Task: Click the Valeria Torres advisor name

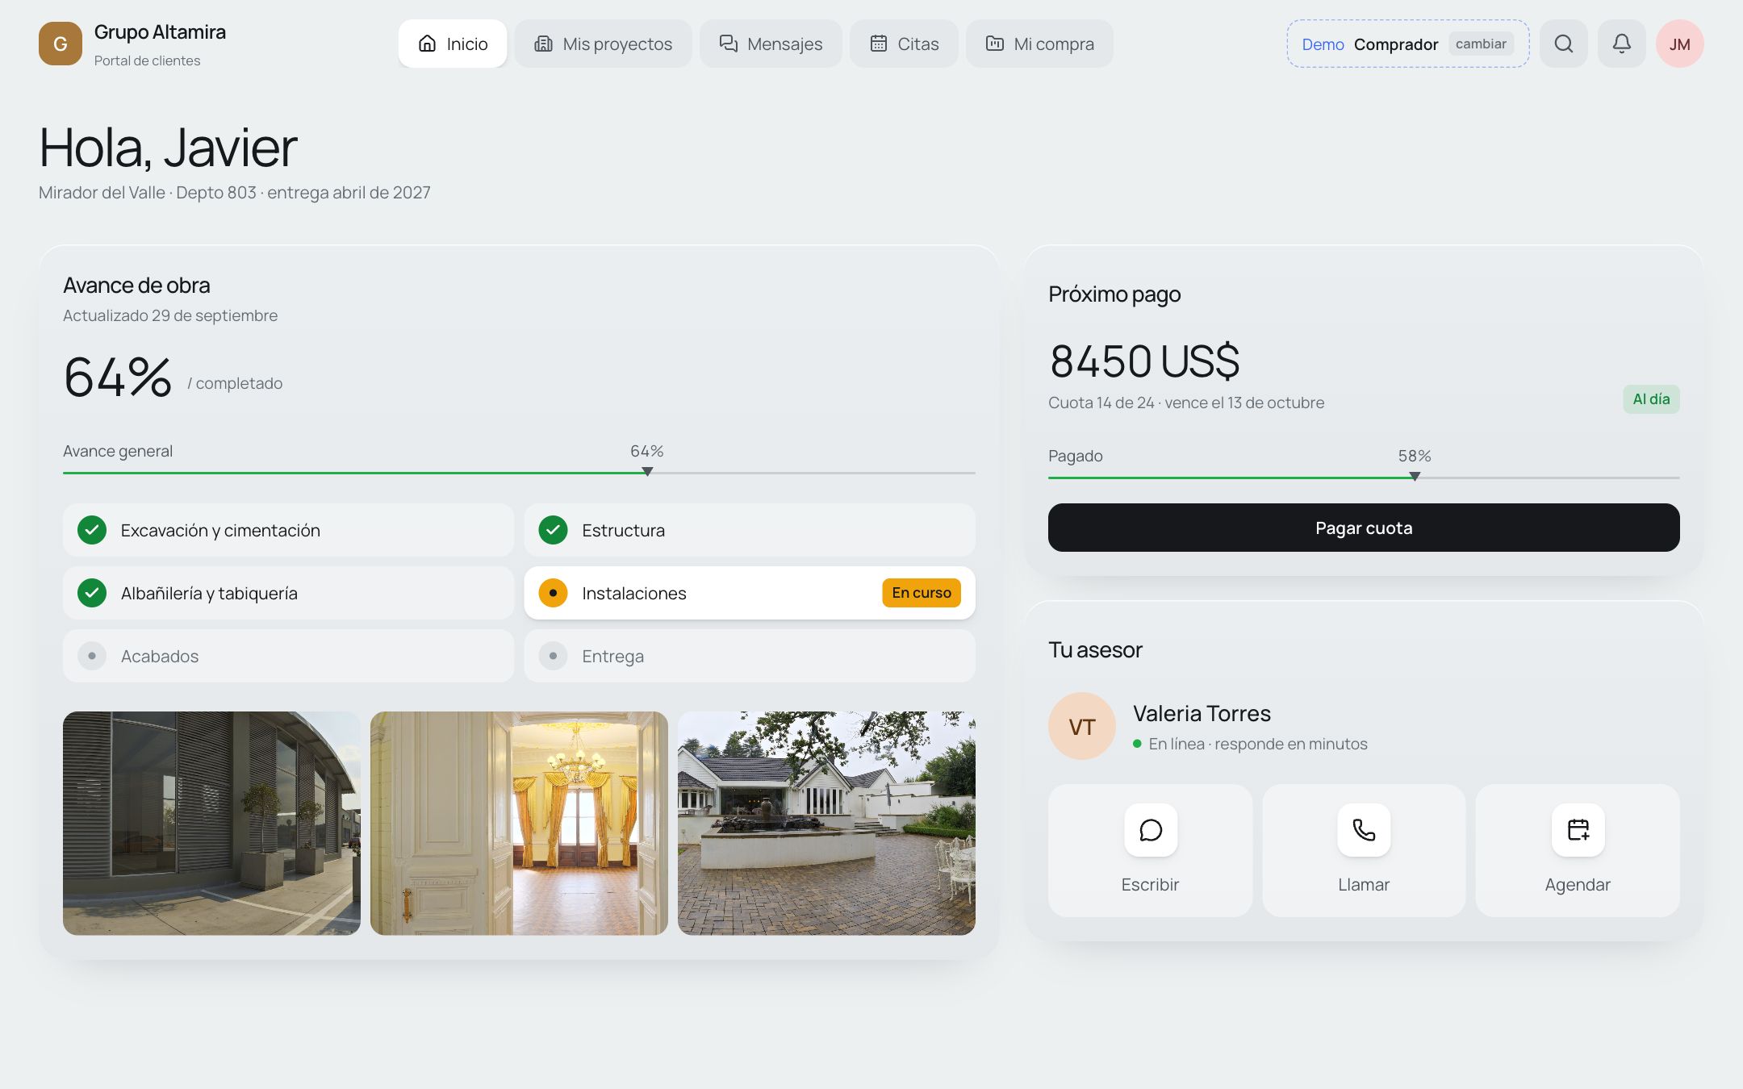Action: click(x=1202, y=713)
